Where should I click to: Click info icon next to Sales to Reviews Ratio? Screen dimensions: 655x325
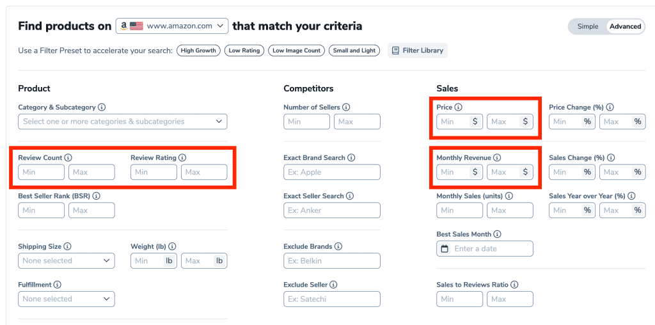point(515,285)
